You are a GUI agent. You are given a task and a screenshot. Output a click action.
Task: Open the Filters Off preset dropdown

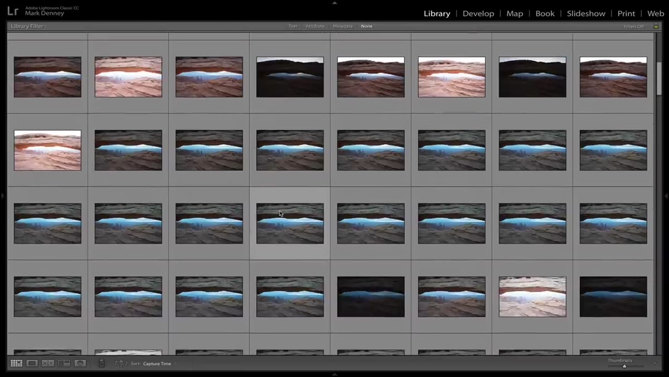(x=634, y=26)
